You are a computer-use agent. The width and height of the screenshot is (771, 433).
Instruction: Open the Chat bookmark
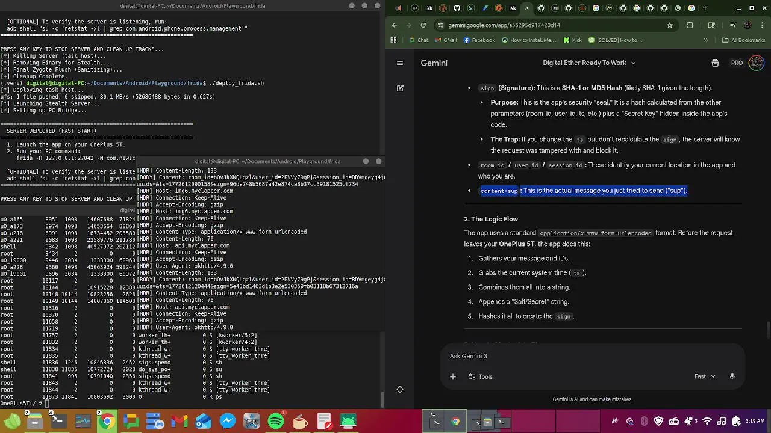point(419,40)
